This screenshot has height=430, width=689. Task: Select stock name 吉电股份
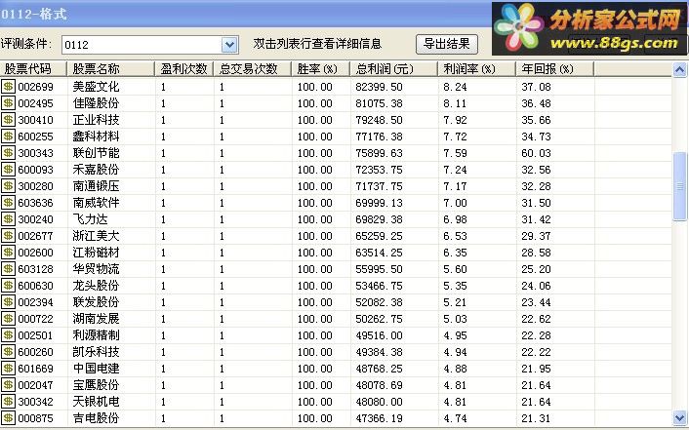tap(96, 418)
